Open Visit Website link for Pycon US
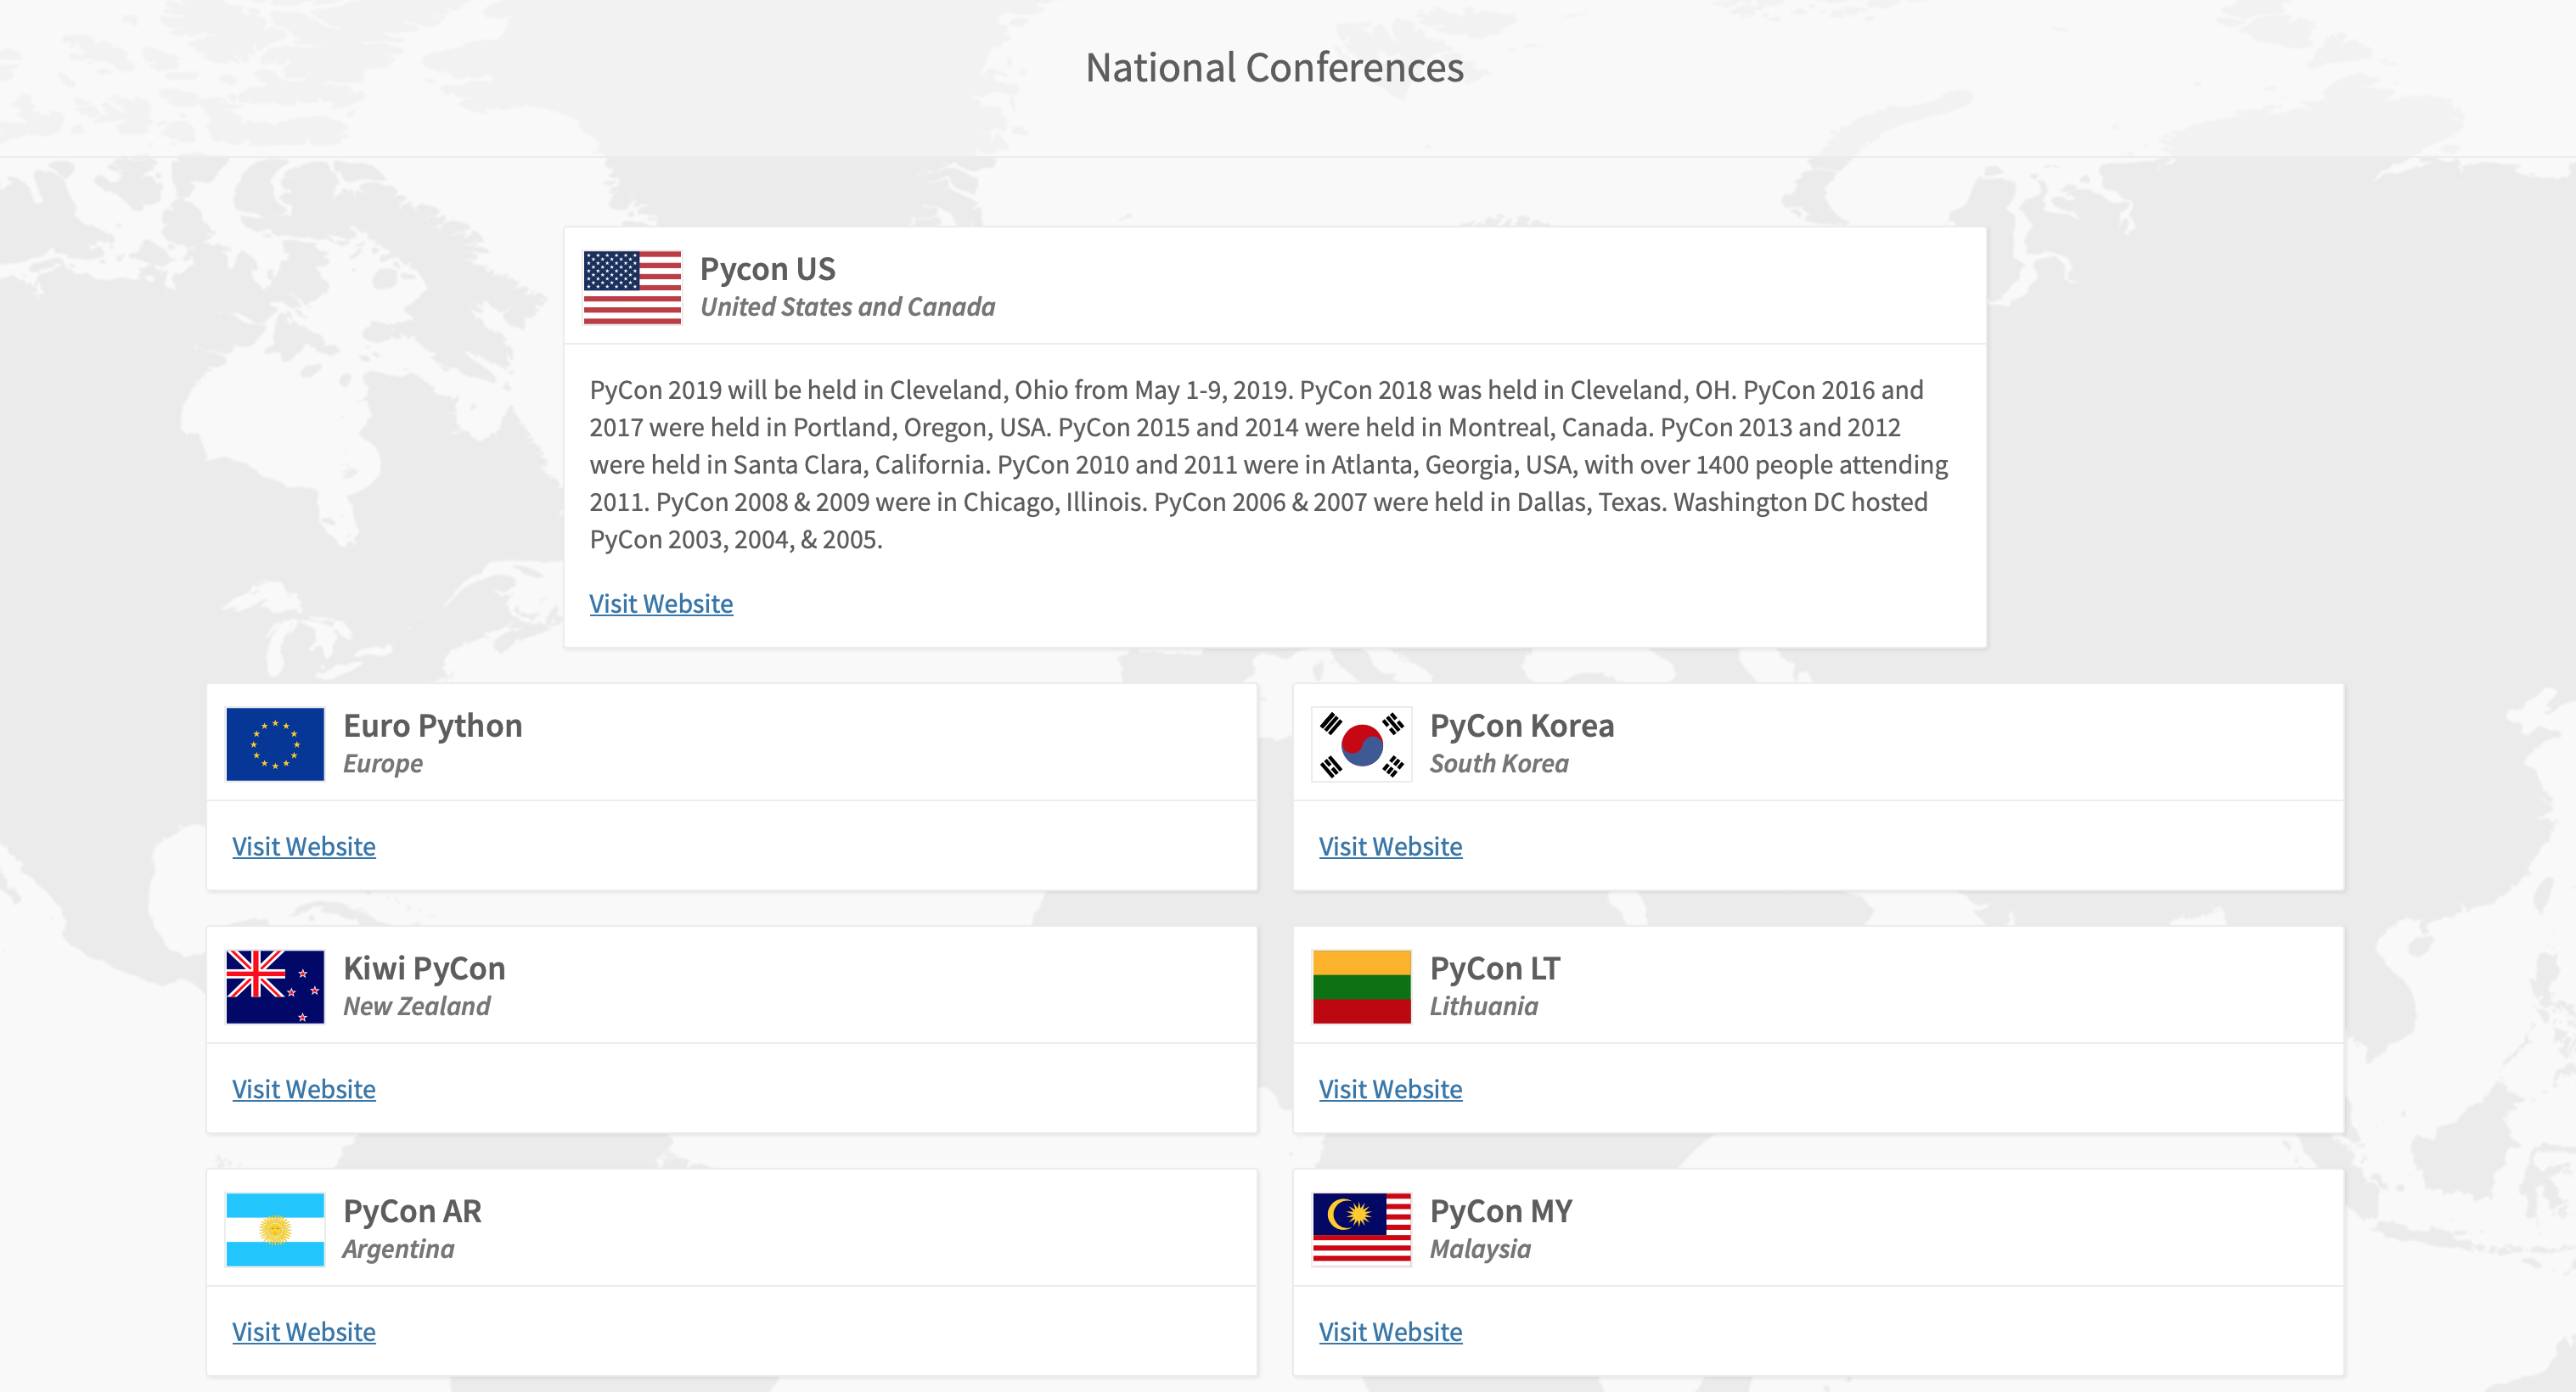The image size is (2576, 1392). tap(661, 604)
